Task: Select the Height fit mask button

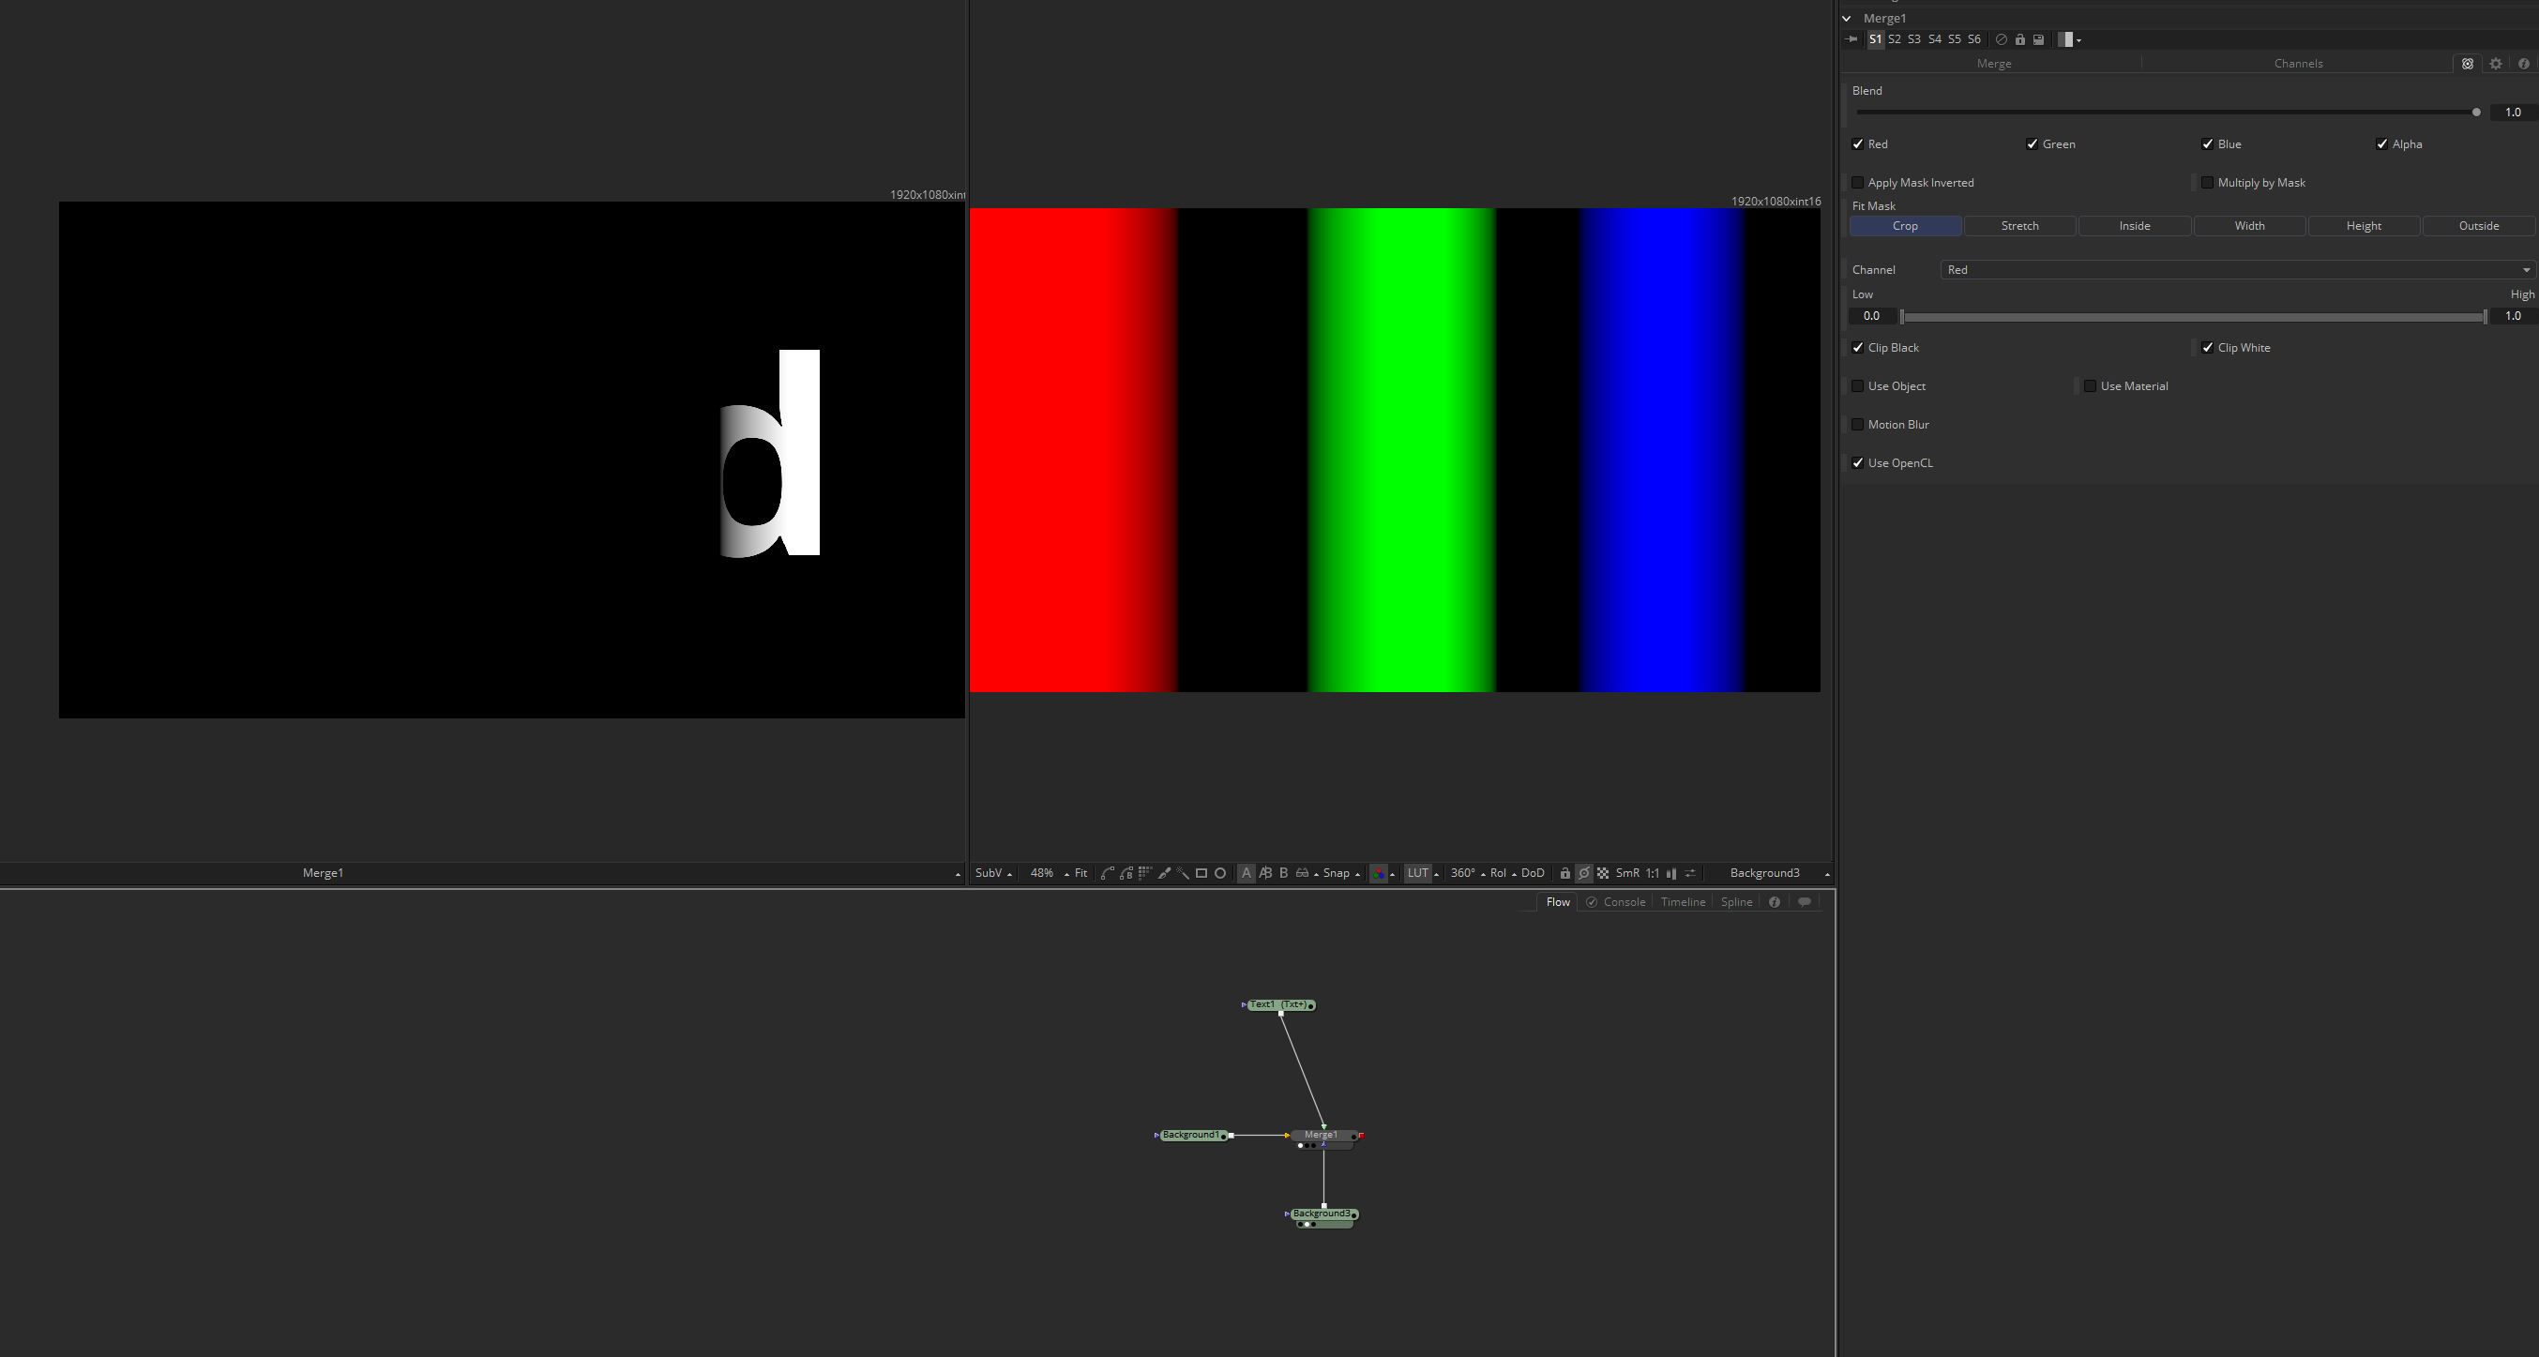Action: [2364, 226]
